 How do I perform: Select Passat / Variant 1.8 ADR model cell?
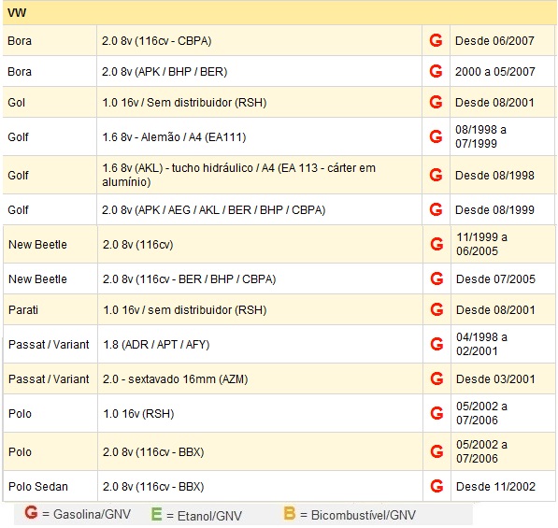50,345
